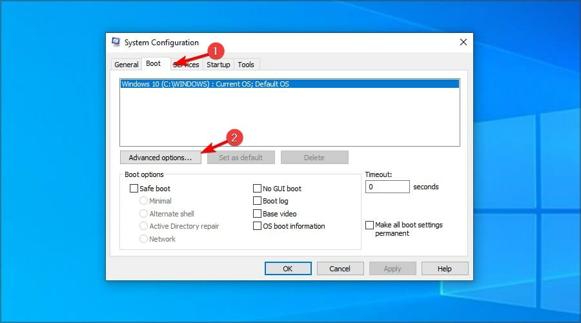Tick the No GUI boot checkbox
581x323 pixels.
pos(257,189)
